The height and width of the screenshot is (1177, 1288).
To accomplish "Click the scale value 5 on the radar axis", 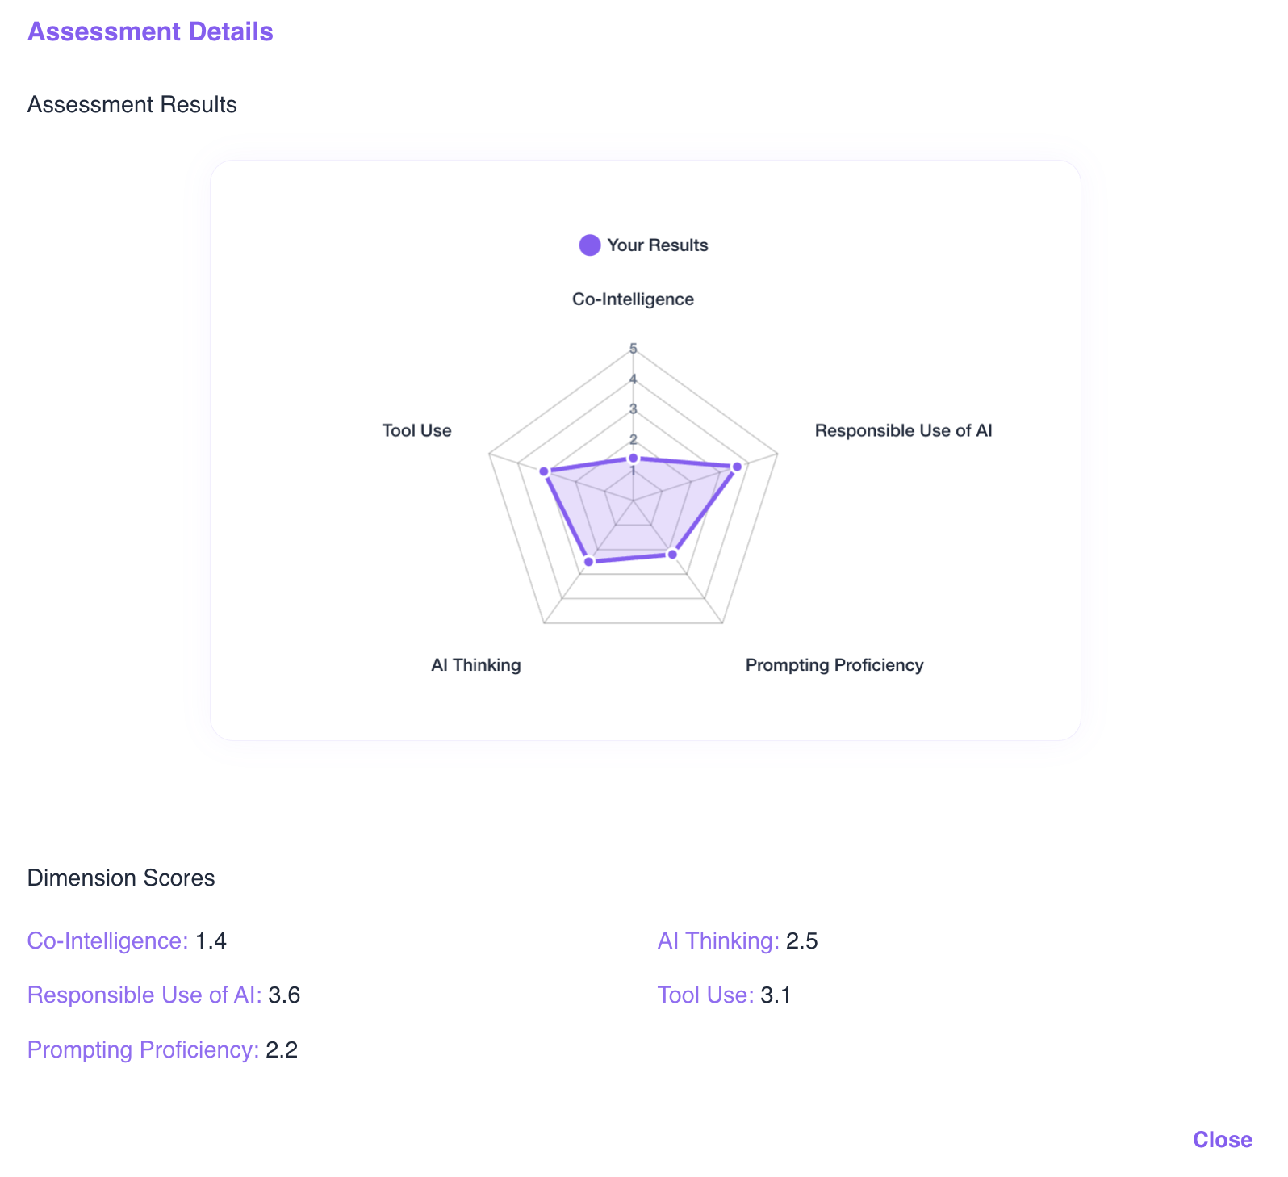I will tap(634, 349).
